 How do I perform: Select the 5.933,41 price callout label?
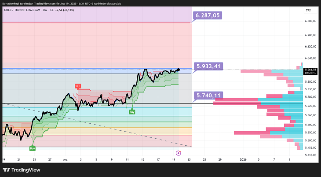tap(208, 66)
